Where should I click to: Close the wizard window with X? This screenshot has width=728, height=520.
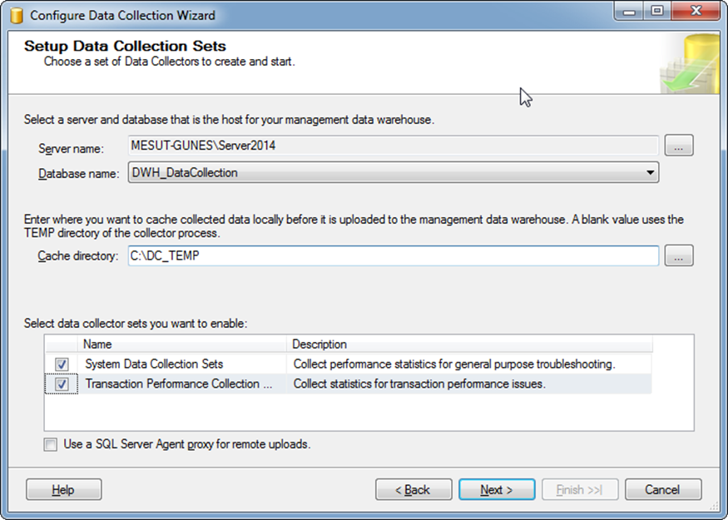click(696, 11)
